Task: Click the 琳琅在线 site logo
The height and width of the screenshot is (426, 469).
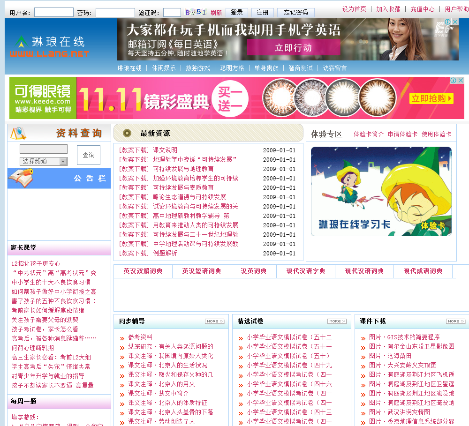Action: pyautogui.click(x=50, y=46)
